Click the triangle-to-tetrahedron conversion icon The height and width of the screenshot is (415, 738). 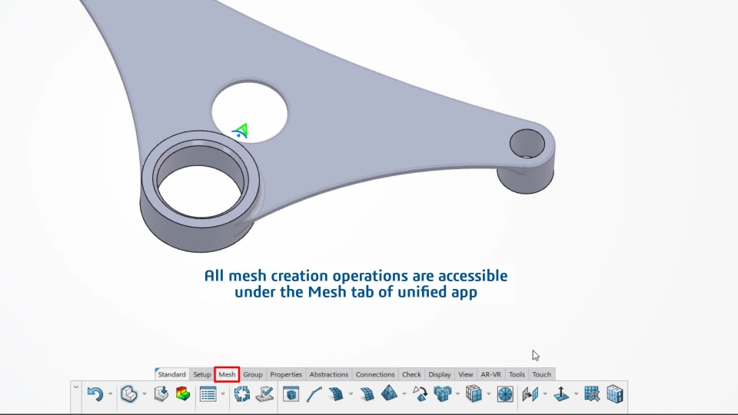pos(420,393)
